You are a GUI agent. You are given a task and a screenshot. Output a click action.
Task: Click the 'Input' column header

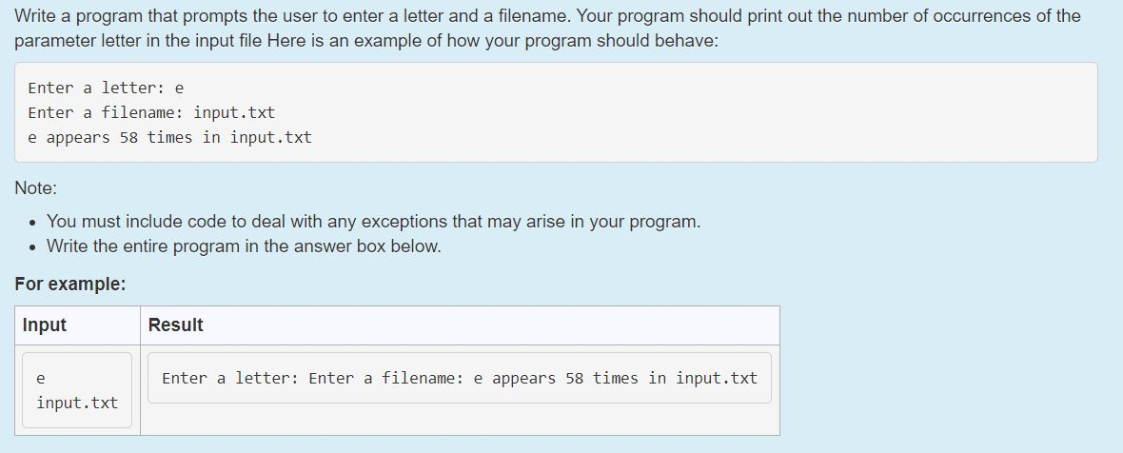pos(45,325)
